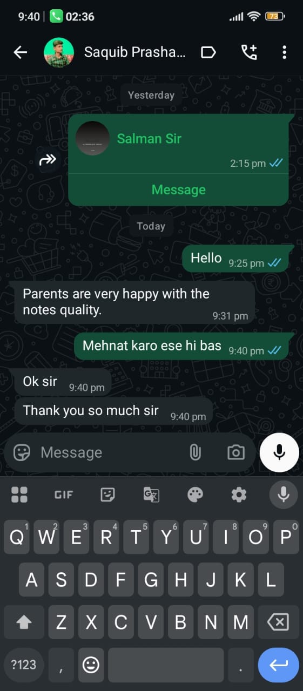Attach a file with the paperclip icon
303x691 pixels.
(x=195, y=452)
